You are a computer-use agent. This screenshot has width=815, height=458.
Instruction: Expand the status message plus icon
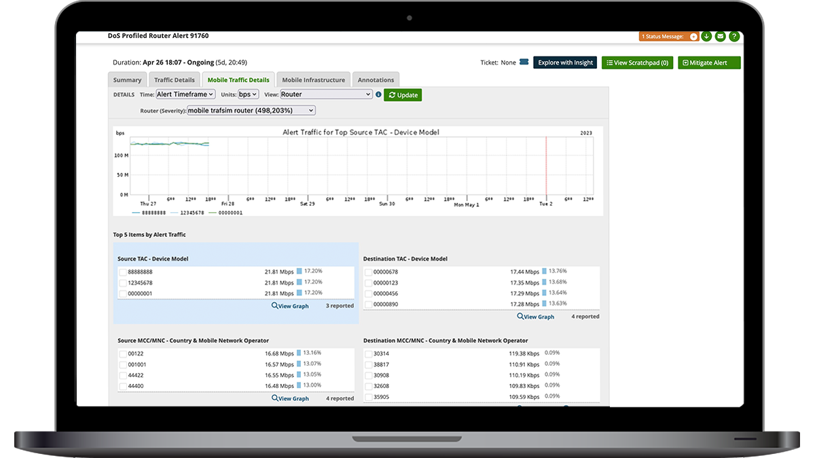coord(693,37)
